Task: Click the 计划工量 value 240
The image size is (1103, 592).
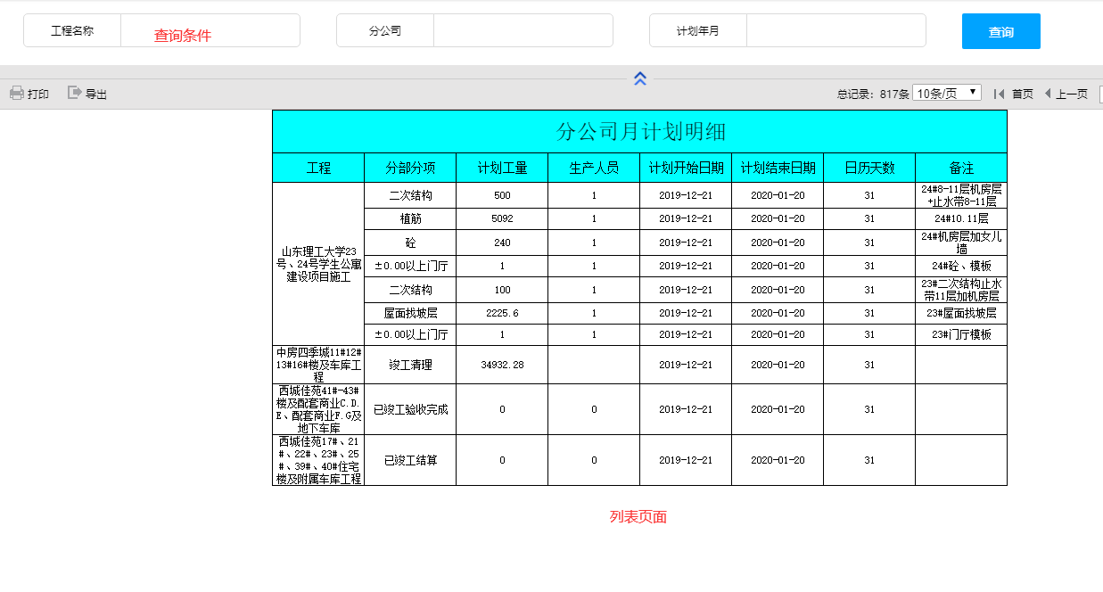Action: [x=502, y=243]
